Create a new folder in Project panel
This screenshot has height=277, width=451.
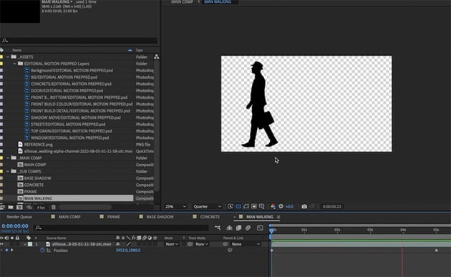pyautogui.click(x=11, y=207)
